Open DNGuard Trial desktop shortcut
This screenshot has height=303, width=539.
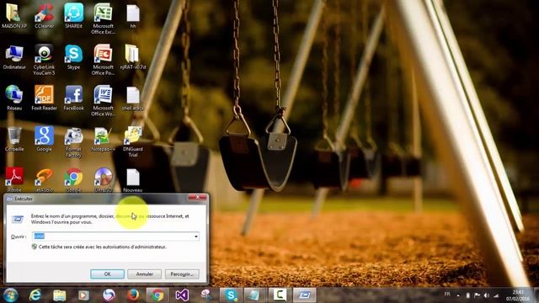133,142
